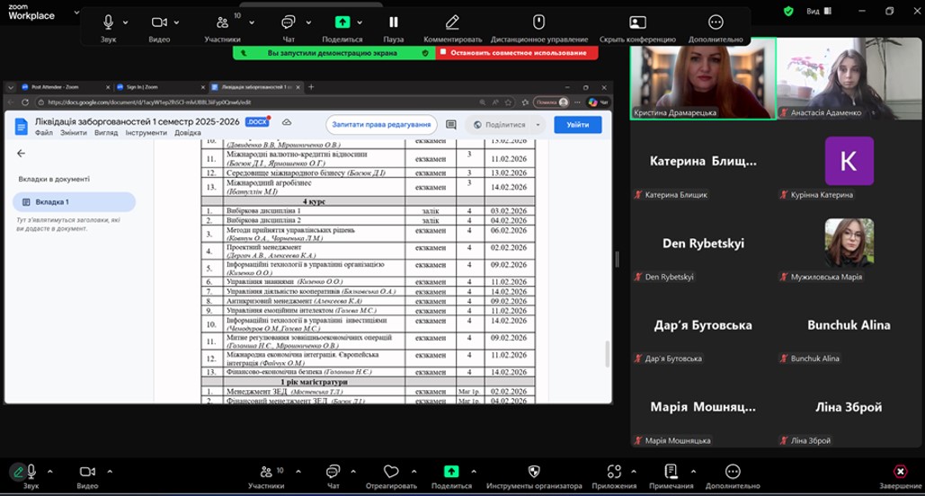Mute microphone in top sharing toolbar
The image size is (925, 496).
pyautogui.click(x=108, y=22)
